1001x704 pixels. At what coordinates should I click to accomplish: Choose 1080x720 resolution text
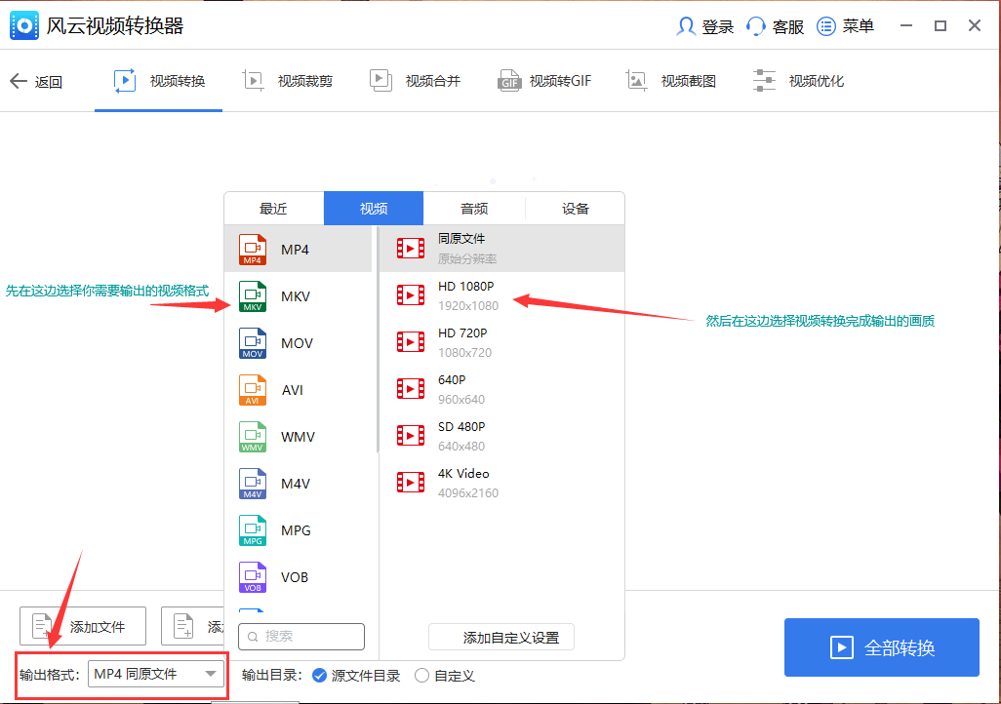click(x=464, y=352)
